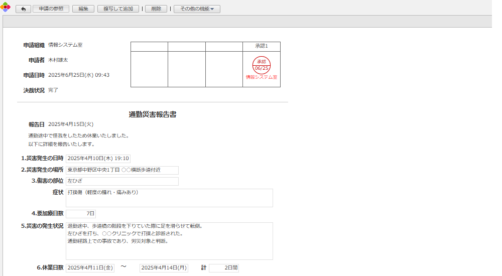Click the 複写して追加 button
This screenshot has width=502, height=276.
click(x=118, y=9)
